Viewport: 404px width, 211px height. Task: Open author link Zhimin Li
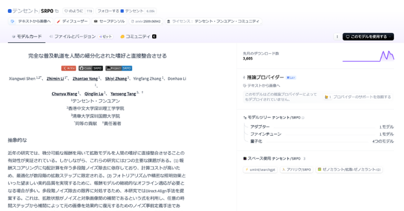click(55, 79)
